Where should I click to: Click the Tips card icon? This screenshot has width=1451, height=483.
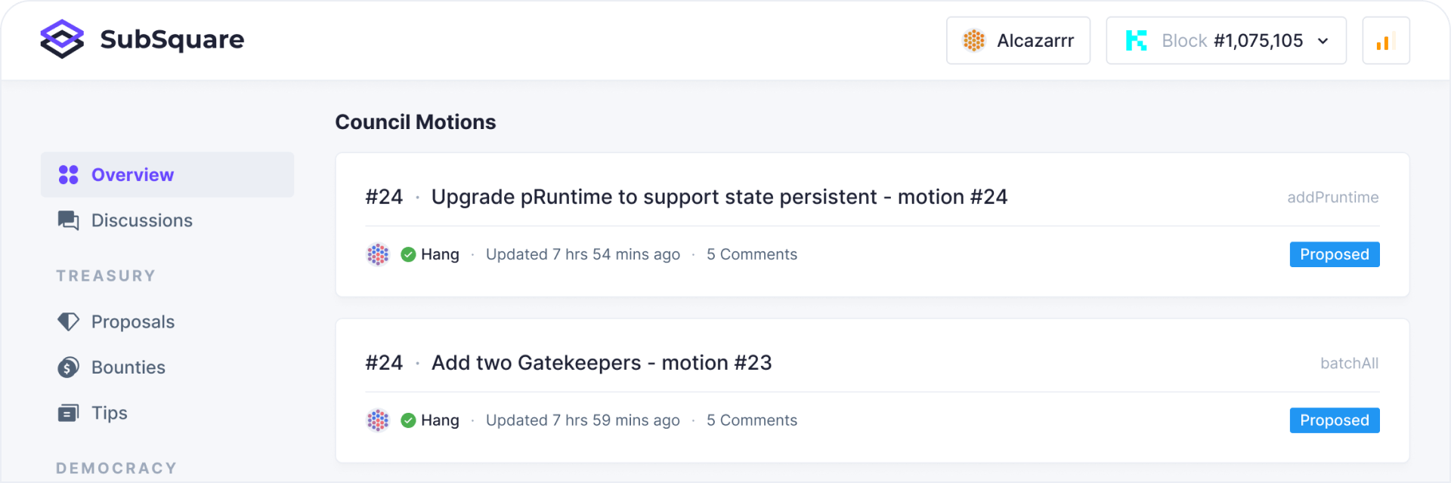click(x=69, y=413)
